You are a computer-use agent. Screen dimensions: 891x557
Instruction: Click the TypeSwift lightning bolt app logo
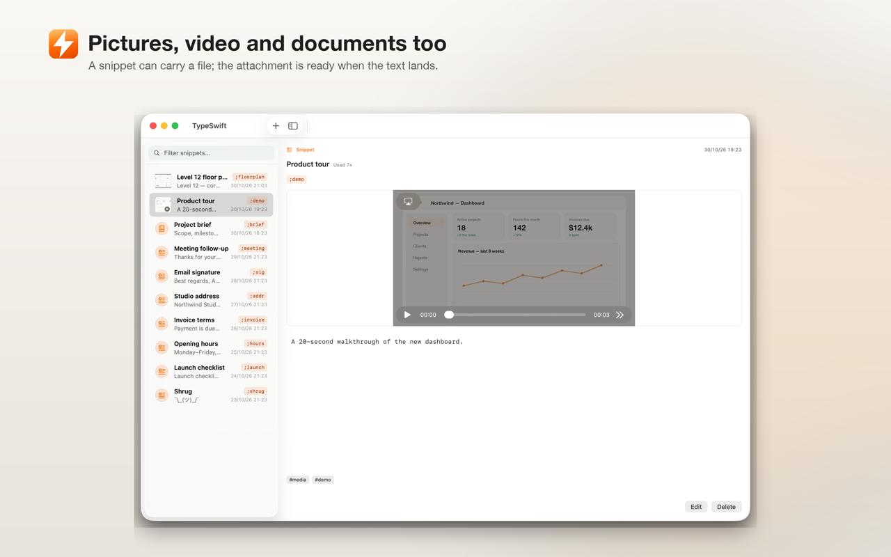(63, 44)
